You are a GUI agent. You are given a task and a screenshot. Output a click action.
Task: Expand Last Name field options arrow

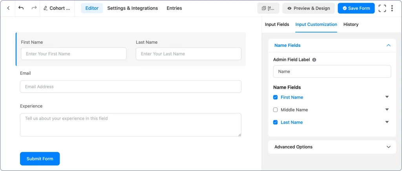tap(387, 122)
